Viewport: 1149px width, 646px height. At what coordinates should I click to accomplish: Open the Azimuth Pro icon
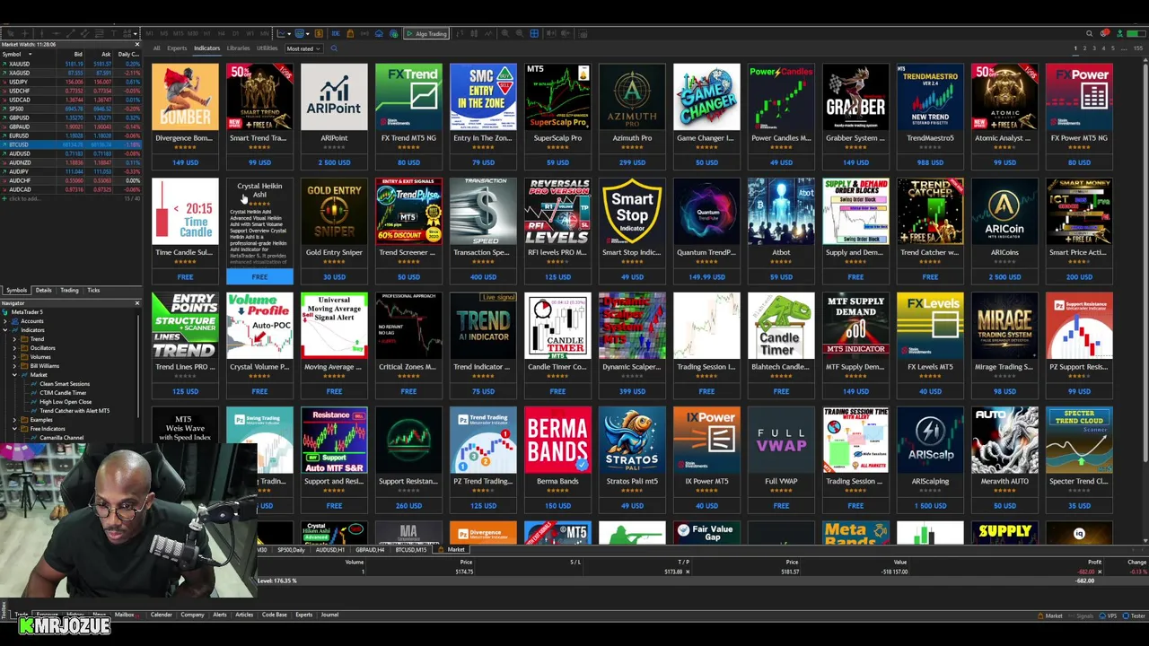(x=632, y=98)
